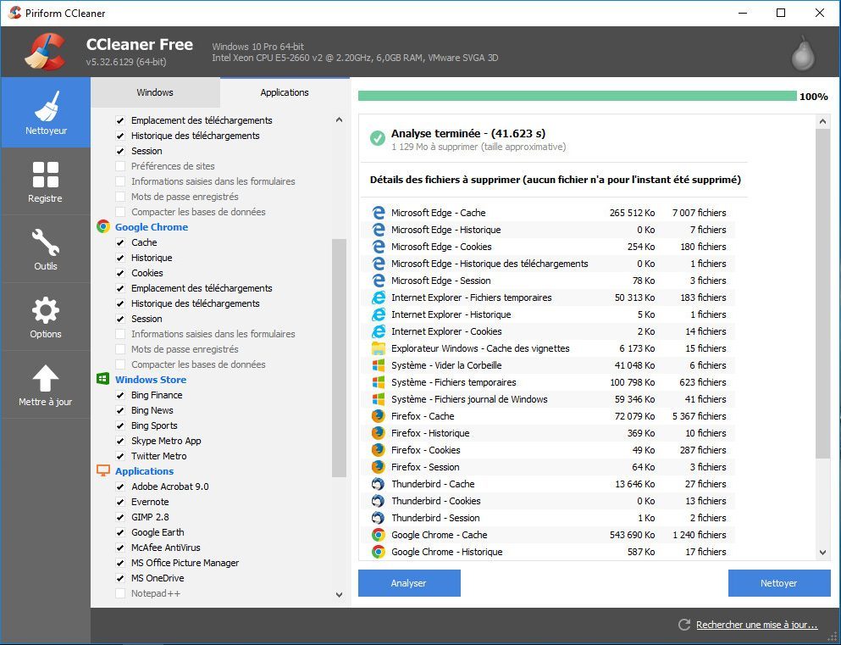Click the options list scrollbar thumb
Image resolution: width=841 pixels, height=645 pixels.
pos(339,358)
